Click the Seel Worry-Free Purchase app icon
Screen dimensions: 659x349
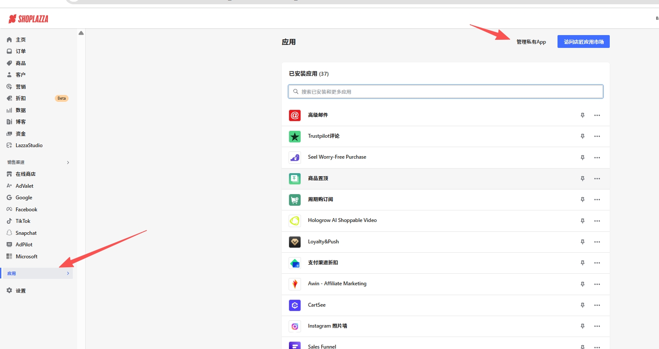(x=295, y=157)
